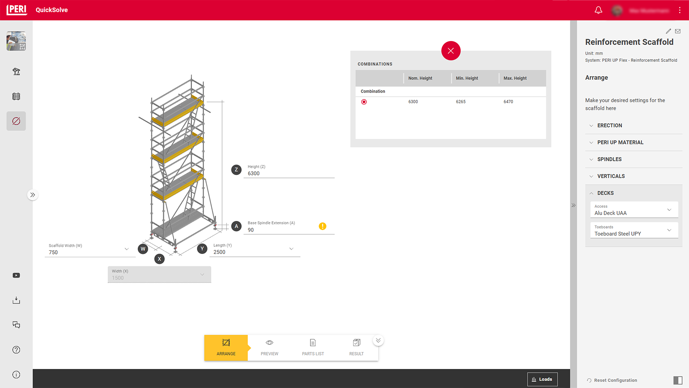Toggle the right panel layout switch at bottom
Viewport: 689px width, 388px height.
click(678, 379)
